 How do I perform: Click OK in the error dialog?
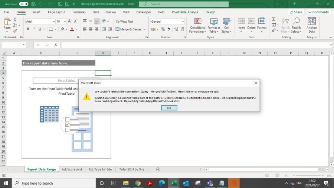(x=169, y=108)
